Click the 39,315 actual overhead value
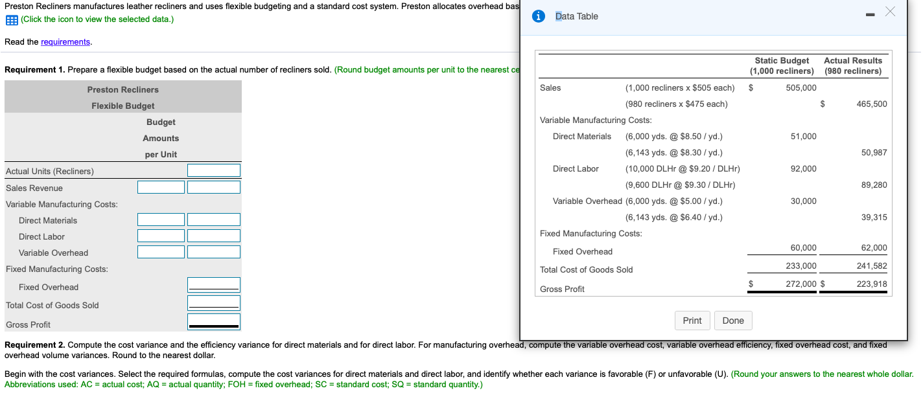This screenshot has width=923, height=395. [x=874, y=217]
